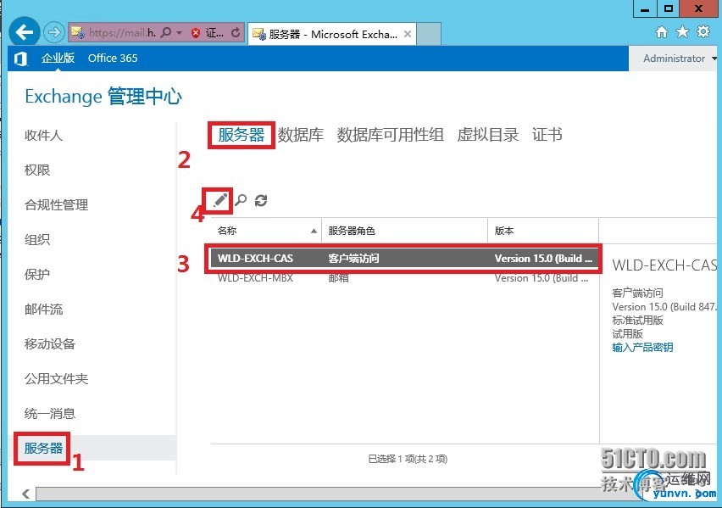Switch to Office 365 tab
722x508 pixels.
(x=113, y=58)
